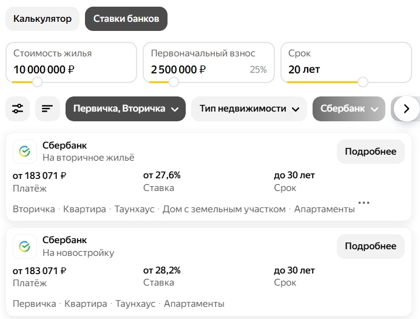Click Sberbank logo in new-build offer
Image resolution: width=420 pixels, height=319 pixels.
pos(25,246)
